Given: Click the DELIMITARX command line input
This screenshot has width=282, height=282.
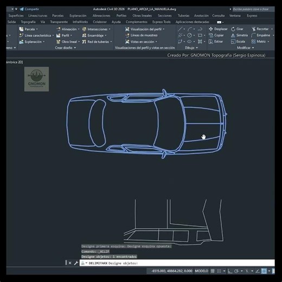Looking at the screenshot, I should pyautogui.click(x=177, y=263).
